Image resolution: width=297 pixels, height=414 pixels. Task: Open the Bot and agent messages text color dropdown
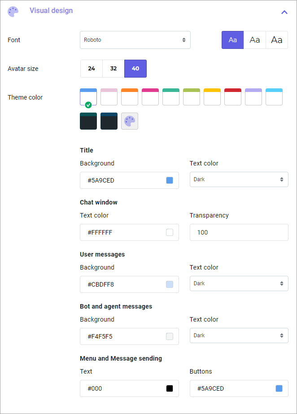coord(239,335)
